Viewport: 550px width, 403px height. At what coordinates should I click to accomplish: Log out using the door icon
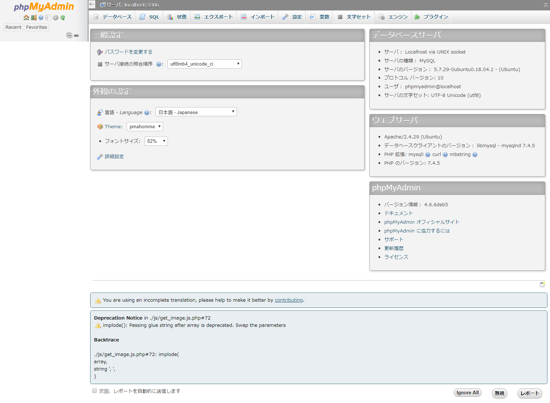point(34,17)
